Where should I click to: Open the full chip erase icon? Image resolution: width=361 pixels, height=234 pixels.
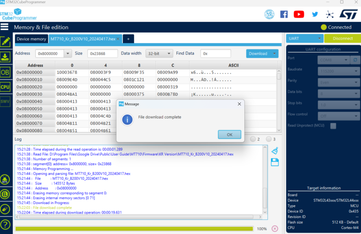click(x=5, y=209)
